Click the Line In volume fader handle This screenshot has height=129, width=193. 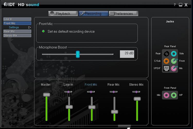coord(69,107)
